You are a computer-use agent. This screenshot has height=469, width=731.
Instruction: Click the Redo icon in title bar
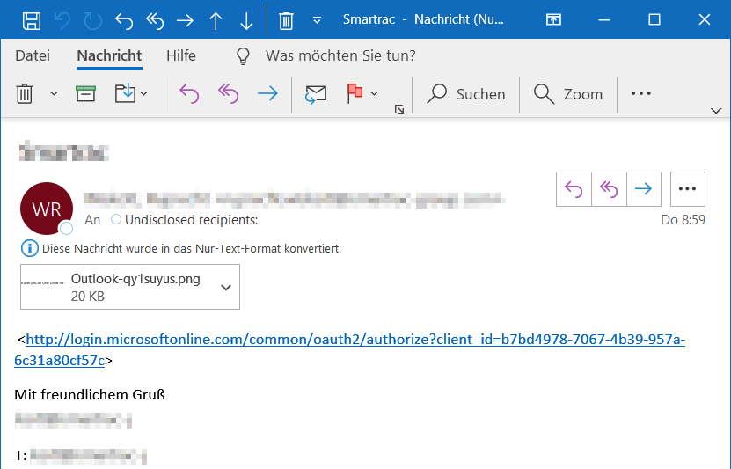click(x=92, y=20)
